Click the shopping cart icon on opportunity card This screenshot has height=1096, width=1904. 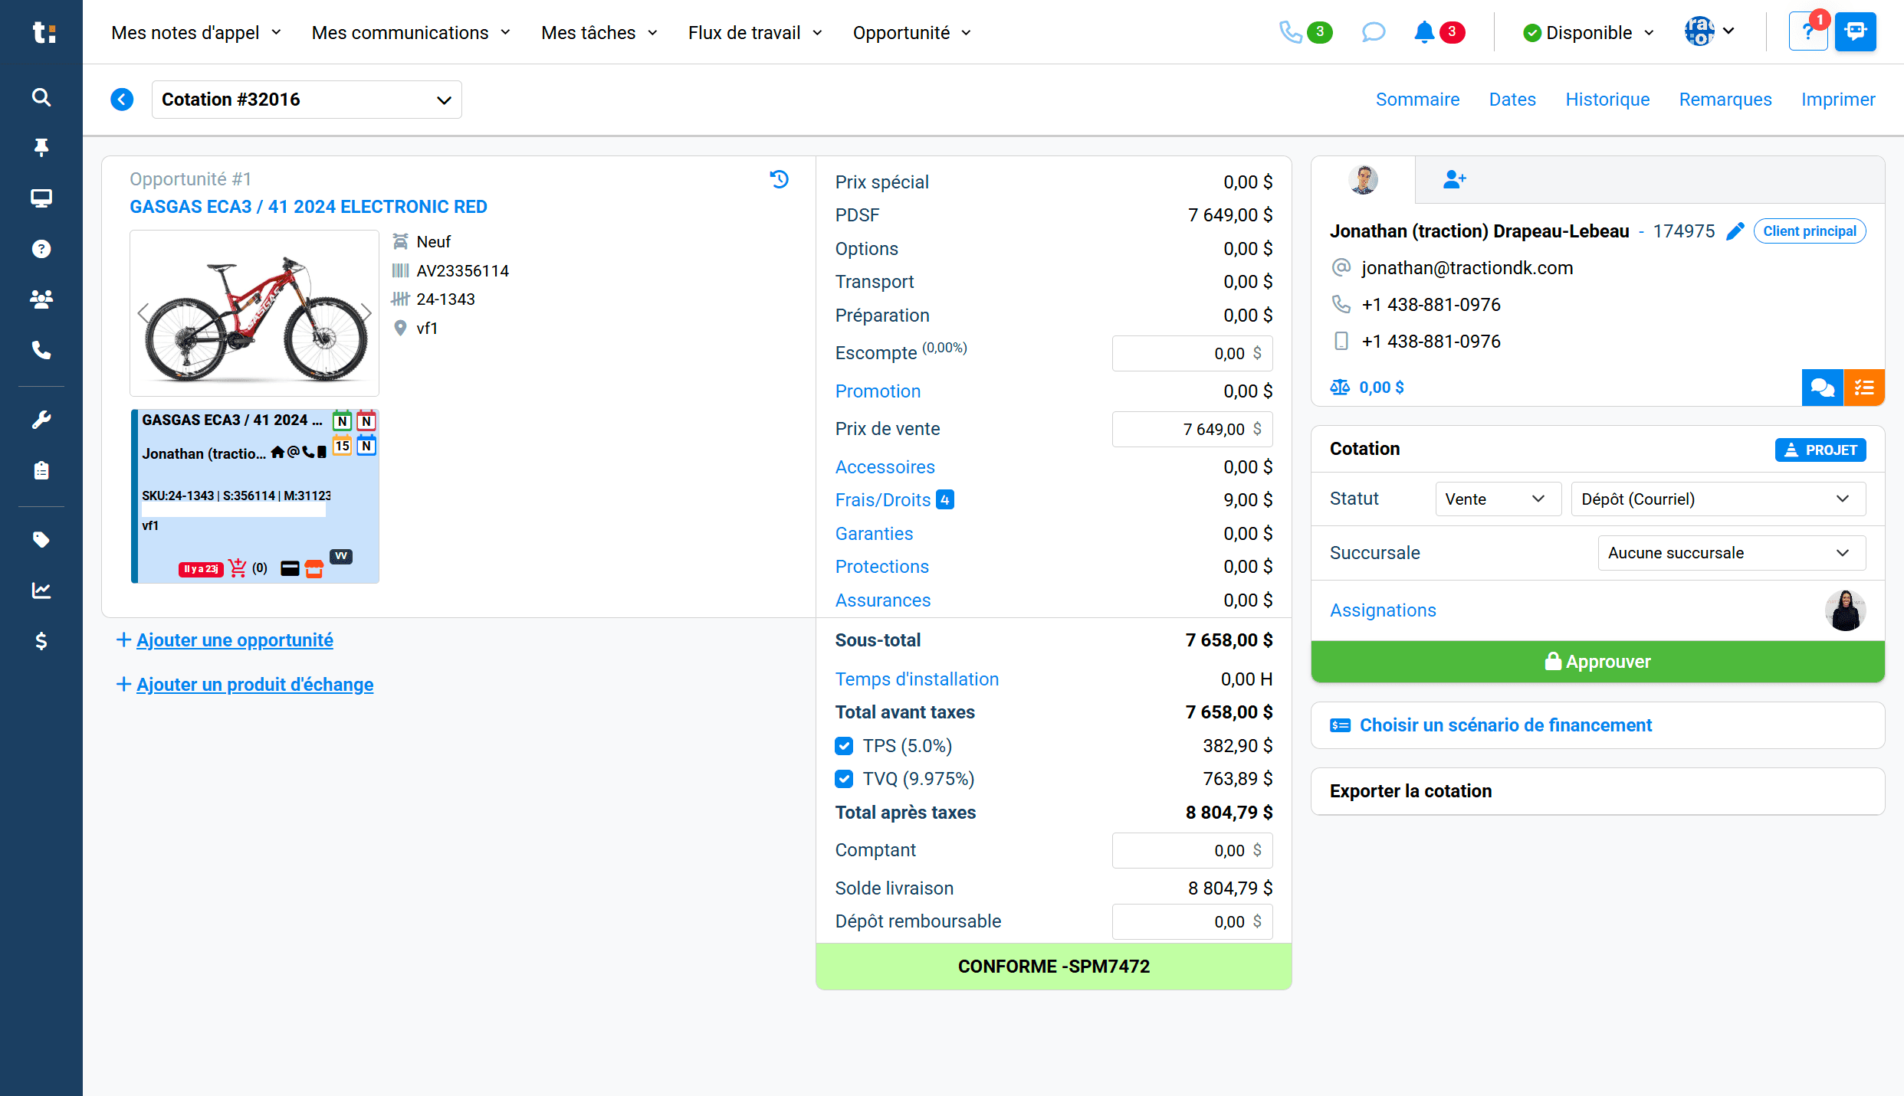click(x=238, y=568)
